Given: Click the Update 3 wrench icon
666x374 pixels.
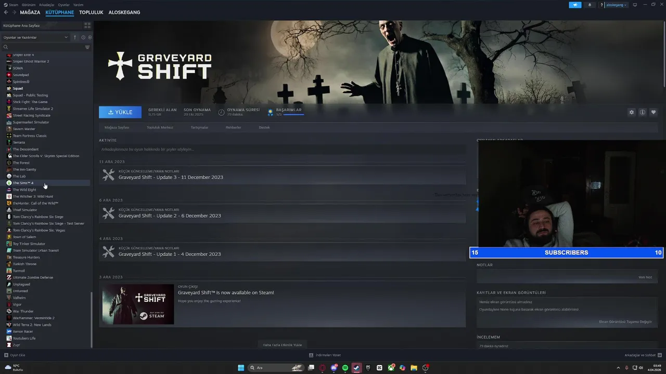Looking at the screenshot, I should click(x=108, y=175).
